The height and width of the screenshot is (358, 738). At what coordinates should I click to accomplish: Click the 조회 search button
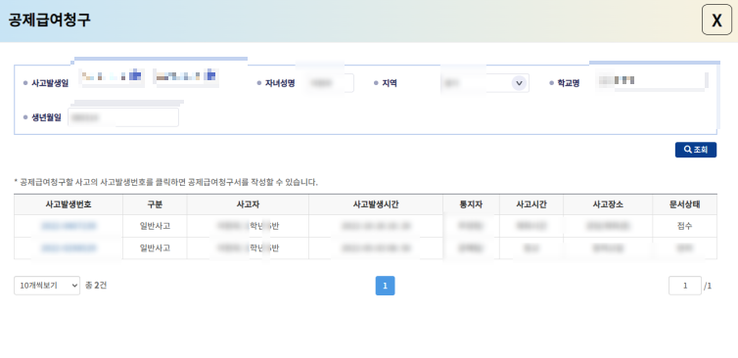point(696,150)
